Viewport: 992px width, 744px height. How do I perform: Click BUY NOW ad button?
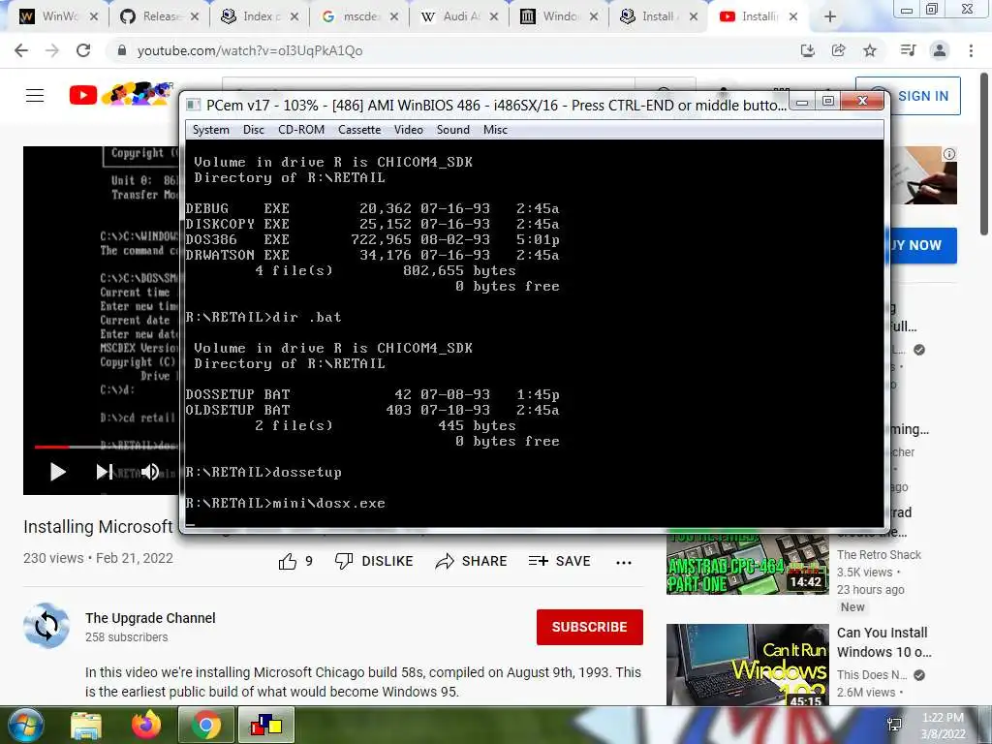click(x=922, y=245)
